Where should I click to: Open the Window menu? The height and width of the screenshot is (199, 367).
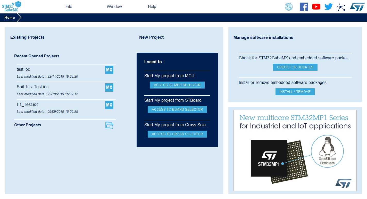pos(114,7)
